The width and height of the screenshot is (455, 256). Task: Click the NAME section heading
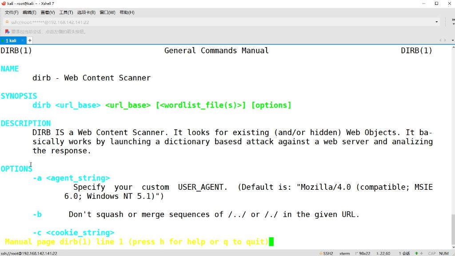(x=10, y=69)
